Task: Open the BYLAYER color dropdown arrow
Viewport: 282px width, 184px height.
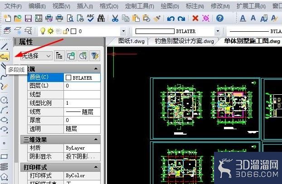Action: point(218,31)
